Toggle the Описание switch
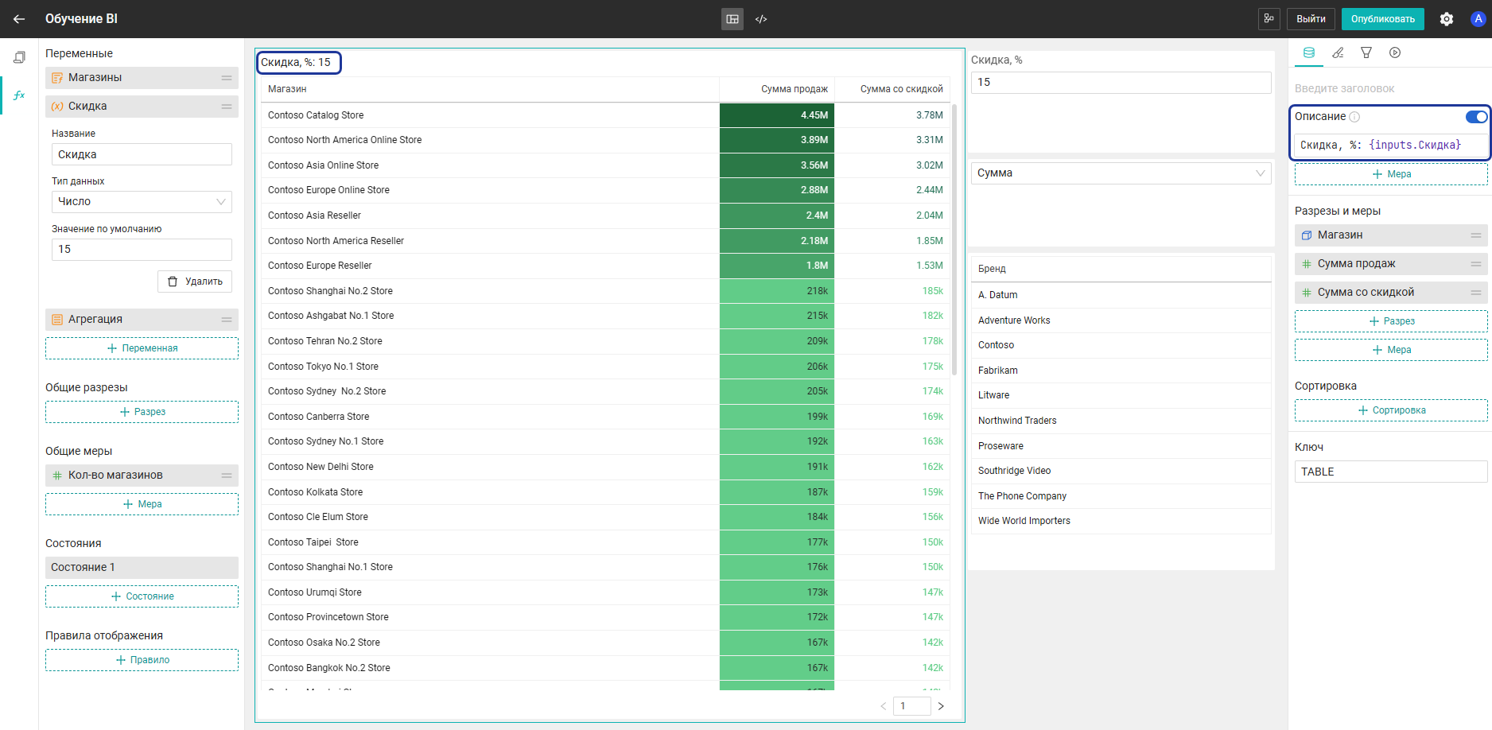The height and width of the screenshot is (730, 1492). pyautogui.click(x=1476, y=117)
